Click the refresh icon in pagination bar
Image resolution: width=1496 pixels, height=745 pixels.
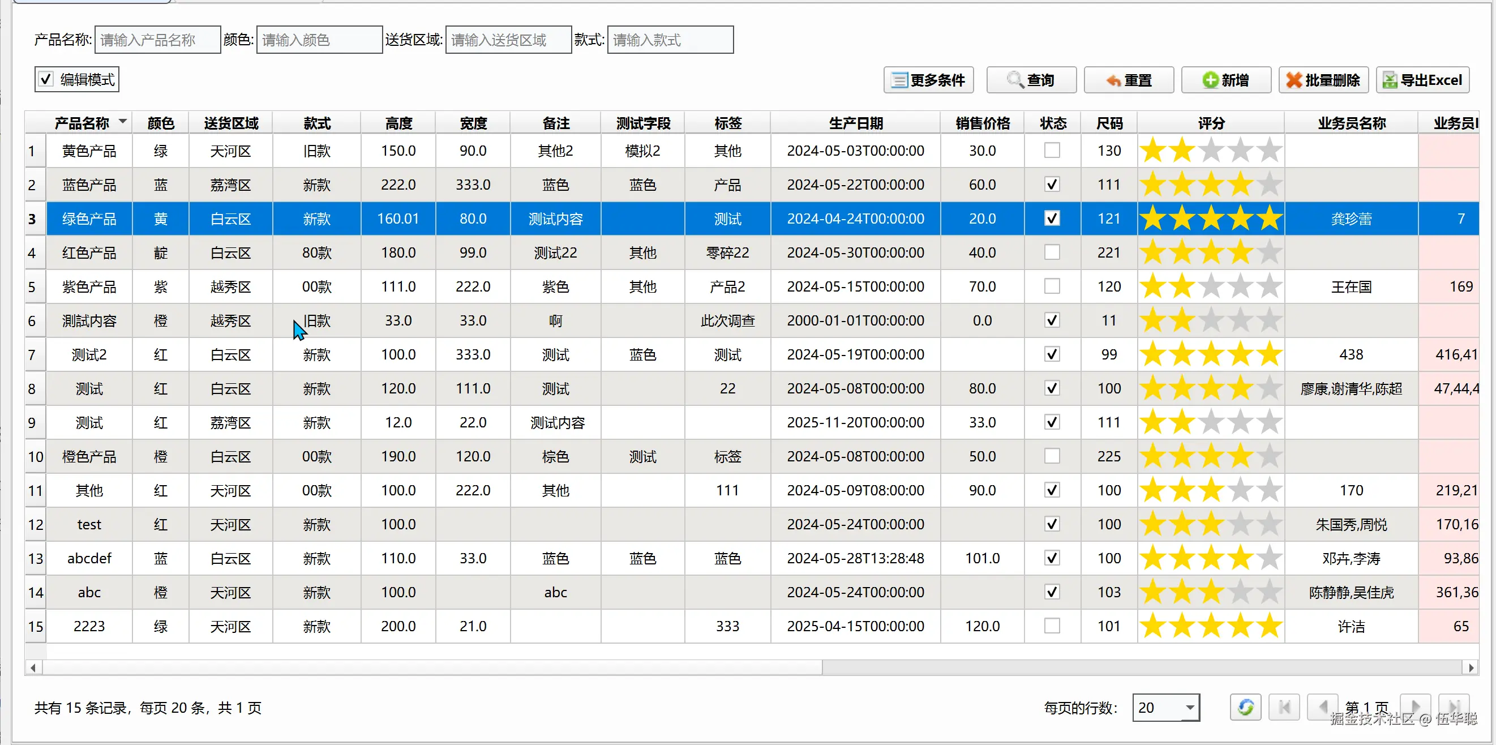point(1245,707)
